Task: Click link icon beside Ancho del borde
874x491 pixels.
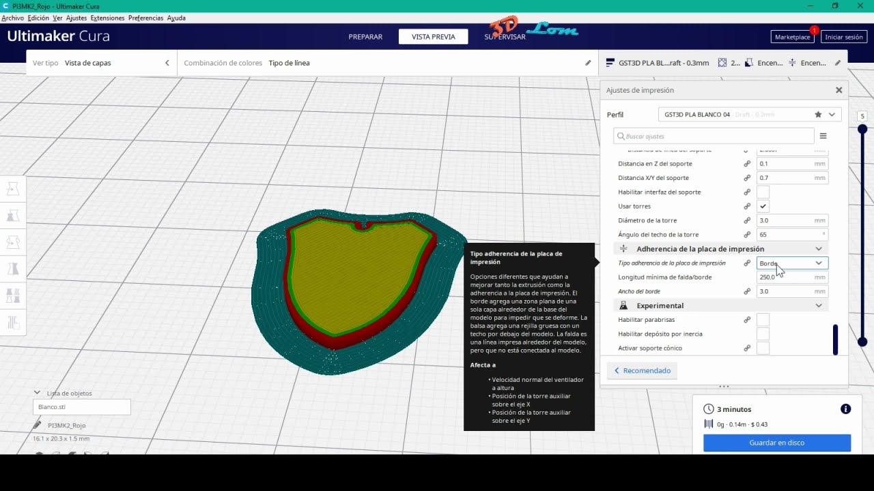Action: tap(747, 291)
